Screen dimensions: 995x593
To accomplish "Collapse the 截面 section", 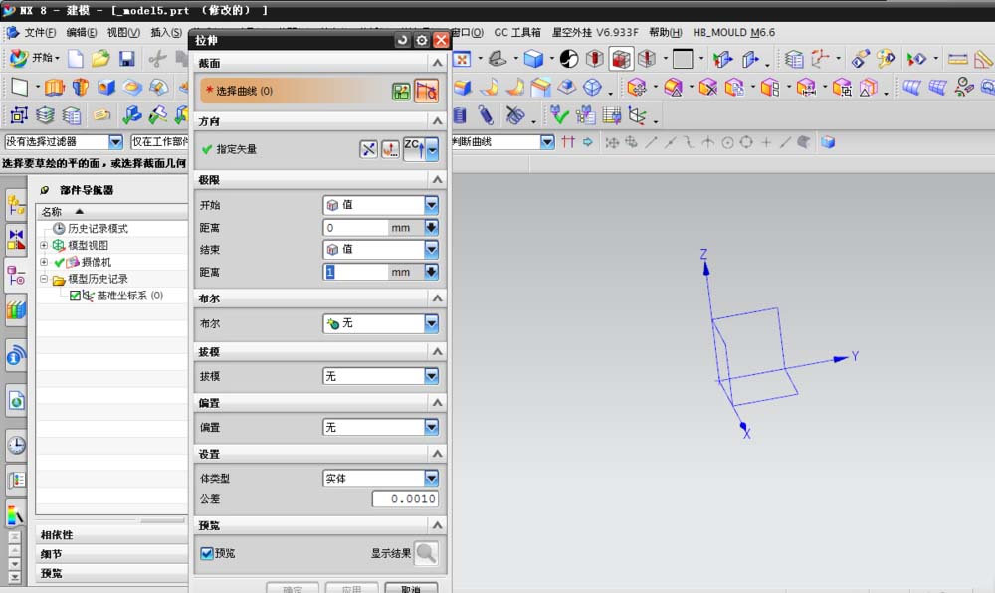I will click(x=437, y=63).
